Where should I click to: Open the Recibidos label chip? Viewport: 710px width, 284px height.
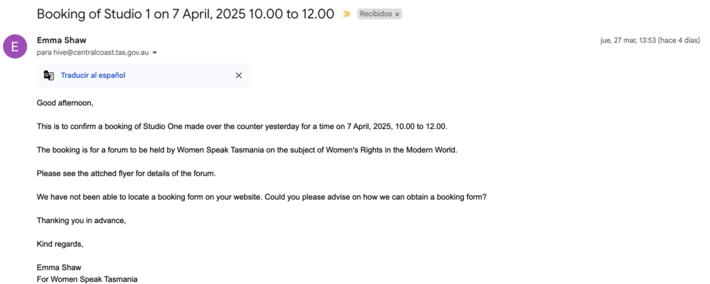tap(375, 15)
